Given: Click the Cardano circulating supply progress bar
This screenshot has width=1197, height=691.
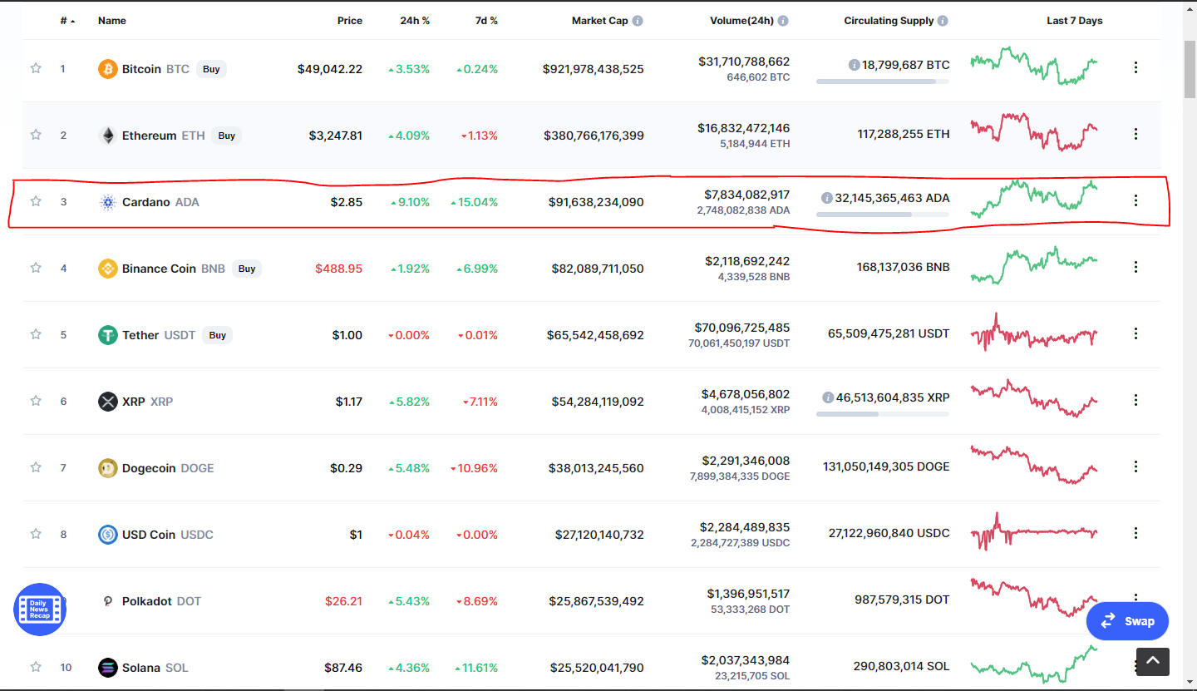Looking at the screenshot, I should point(883,215).
